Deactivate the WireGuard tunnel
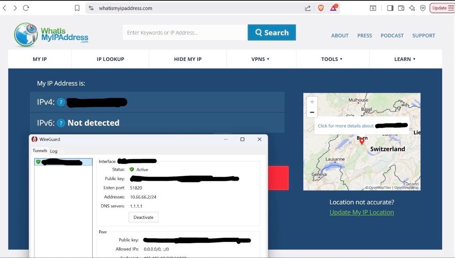The image size is (455, 258). (143, 217)
